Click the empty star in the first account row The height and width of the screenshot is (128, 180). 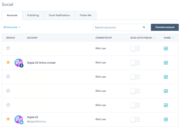pos(8,48)
